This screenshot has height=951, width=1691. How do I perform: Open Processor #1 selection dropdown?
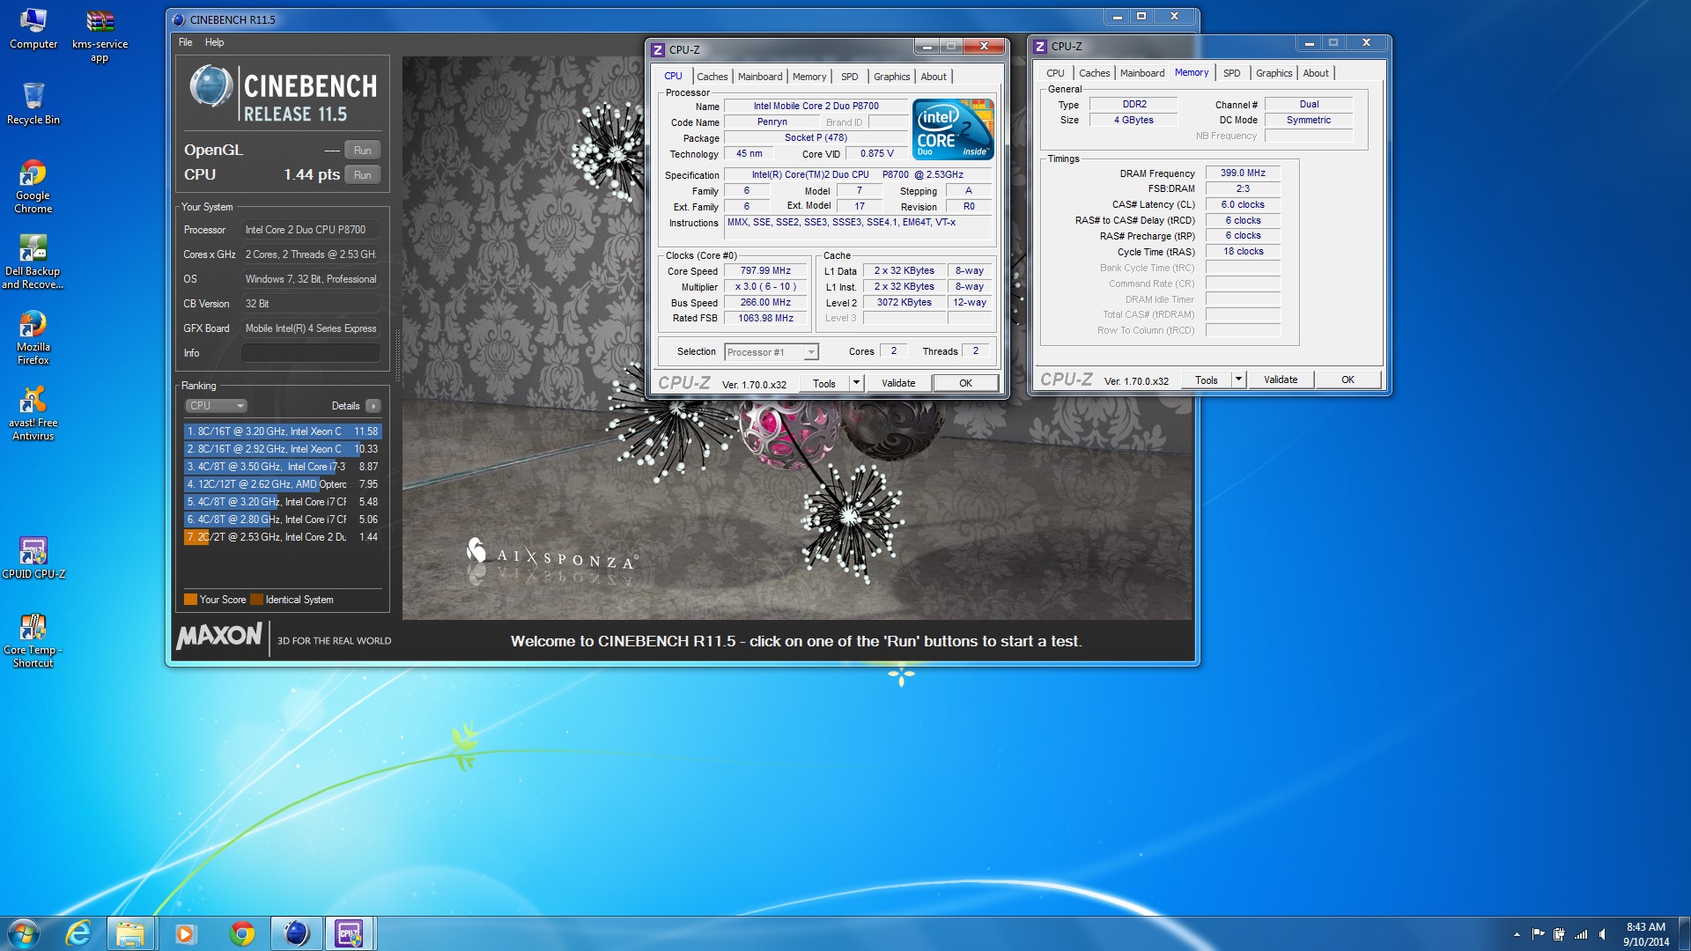[x=772, y=352]
